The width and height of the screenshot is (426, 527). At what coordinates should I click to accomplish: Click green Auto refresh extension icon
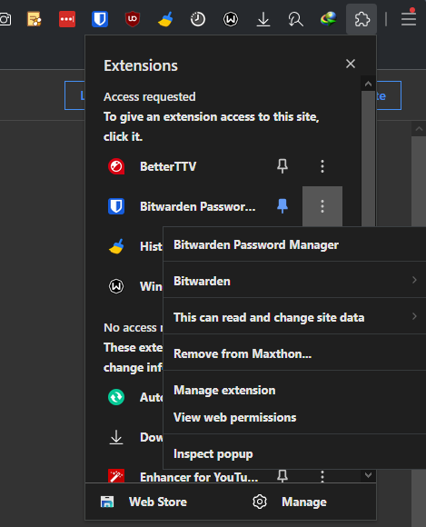[x=116, y=397]
